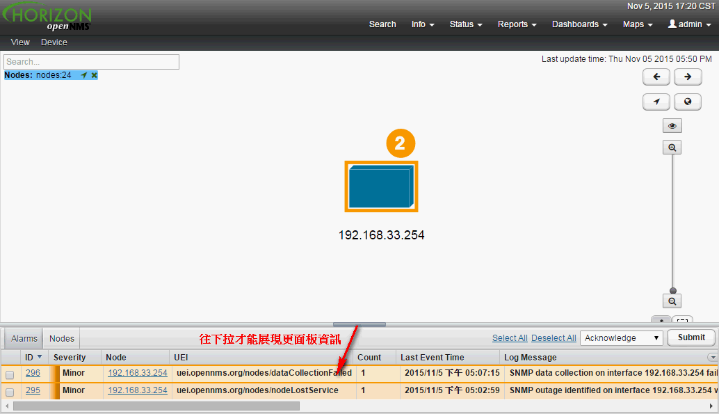Zoom in with the upper magnifier button
The height and width of the screenshot is (414, 719).
click(x=672, y=148)
